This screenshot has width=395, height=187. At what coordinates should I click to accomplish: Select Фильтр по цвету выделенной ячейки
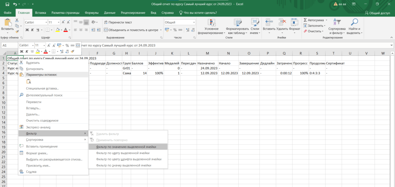[128, 153]
